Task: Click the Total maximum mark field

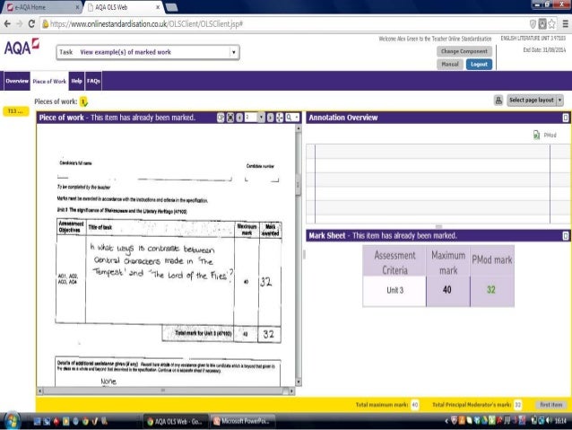Action: coord(415,405)
